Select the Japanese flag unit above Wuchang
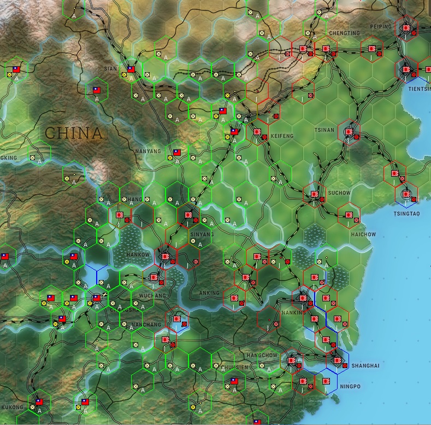 tap(153, 277)
